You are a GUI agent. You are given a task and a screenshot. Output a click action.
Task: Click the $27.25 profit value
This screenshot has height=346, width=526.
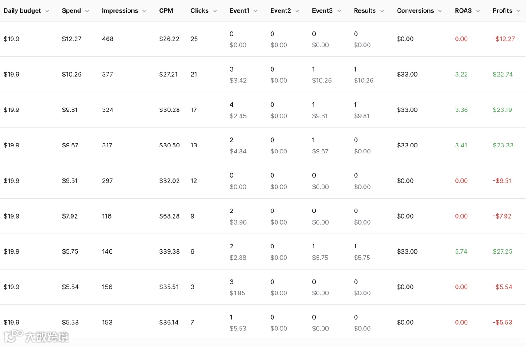tap(503, 251)
